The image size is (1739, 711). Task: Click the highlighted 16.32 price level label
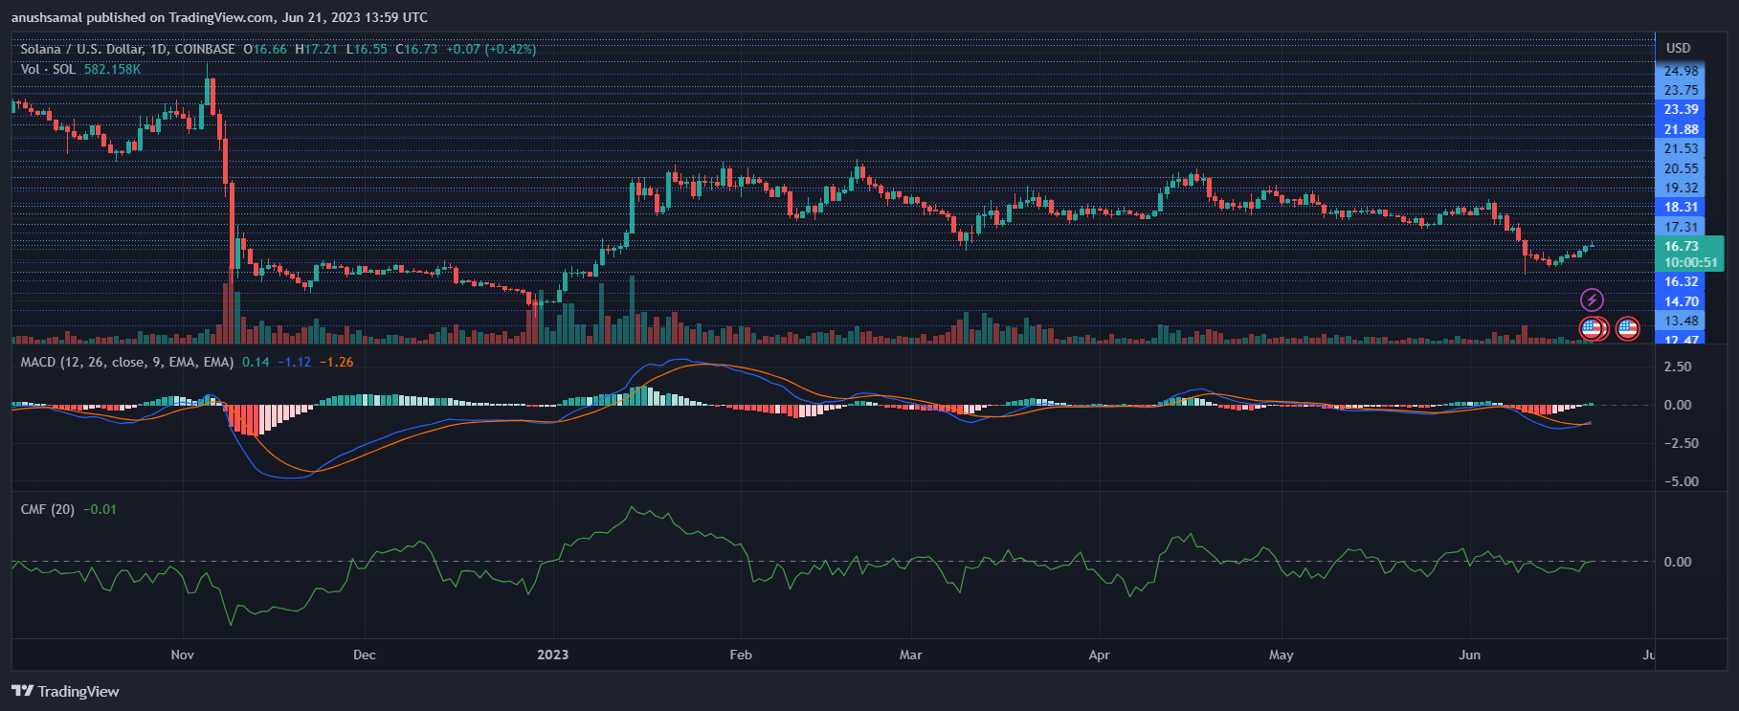pos(1680,281)
